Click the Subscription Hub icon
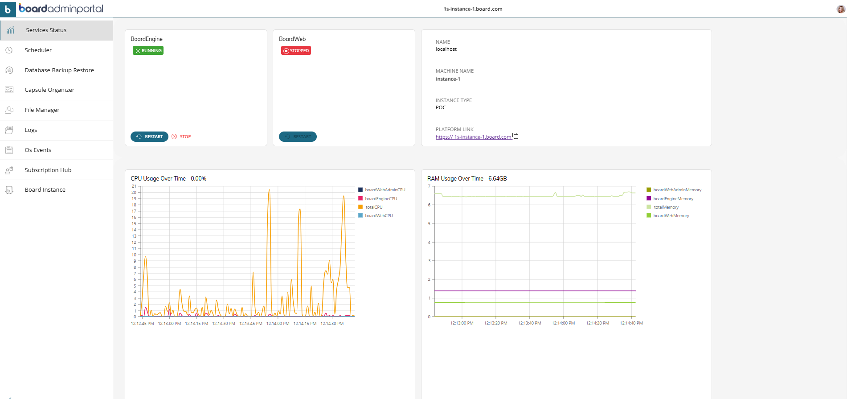 click(x=9, y=170)
